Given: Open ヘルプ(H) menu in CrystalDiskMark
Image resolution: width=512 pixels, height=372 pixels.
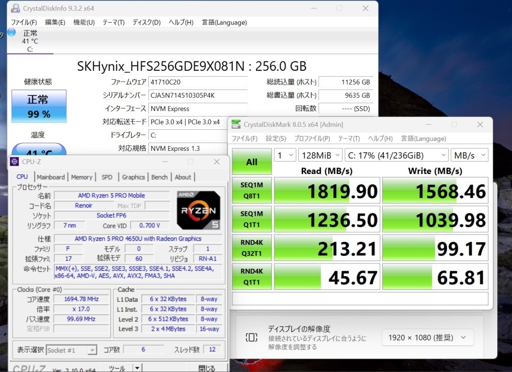Looking at the screenshot, I should [x=380, y=139].
